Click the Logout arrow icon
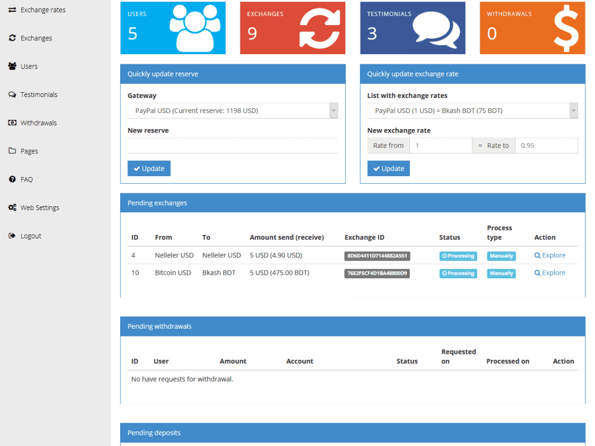595x446 pixels. [12, 235]
